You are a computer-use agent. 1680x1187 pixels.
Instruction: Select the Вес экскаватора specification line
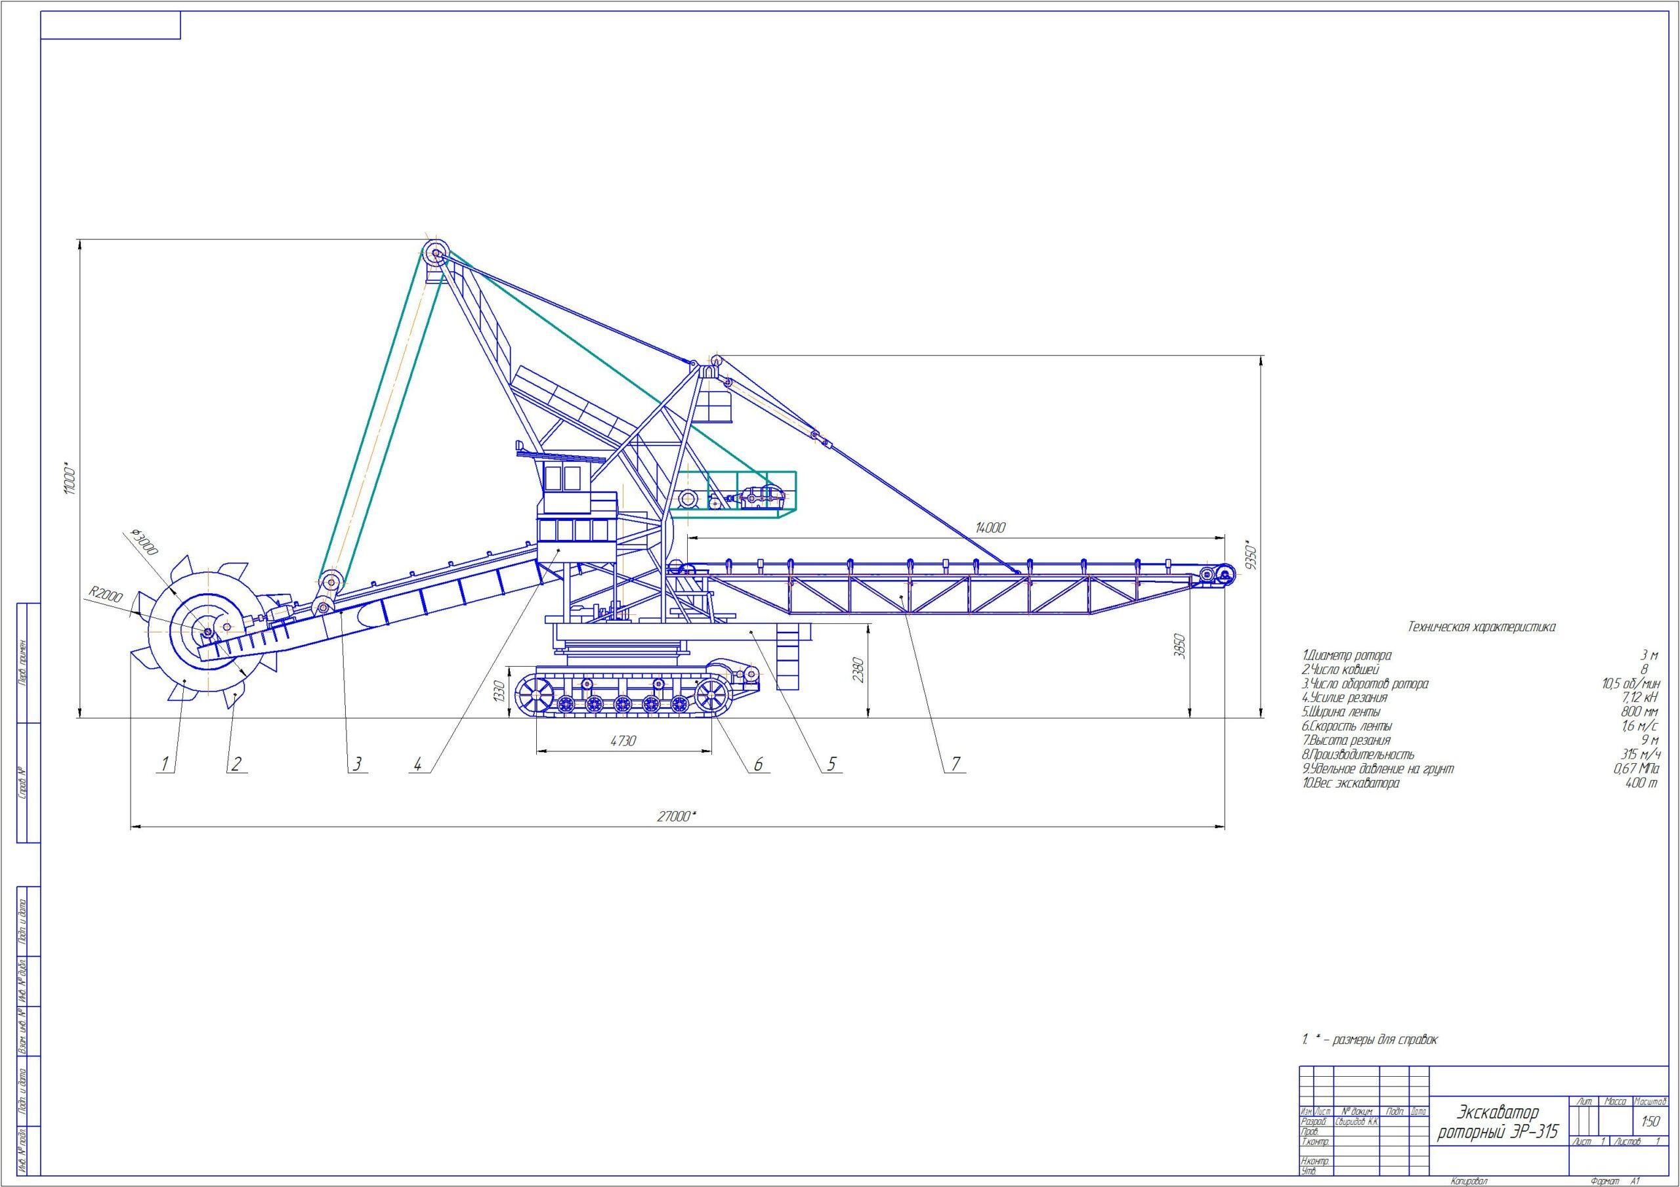click(x=1351, y=783)
